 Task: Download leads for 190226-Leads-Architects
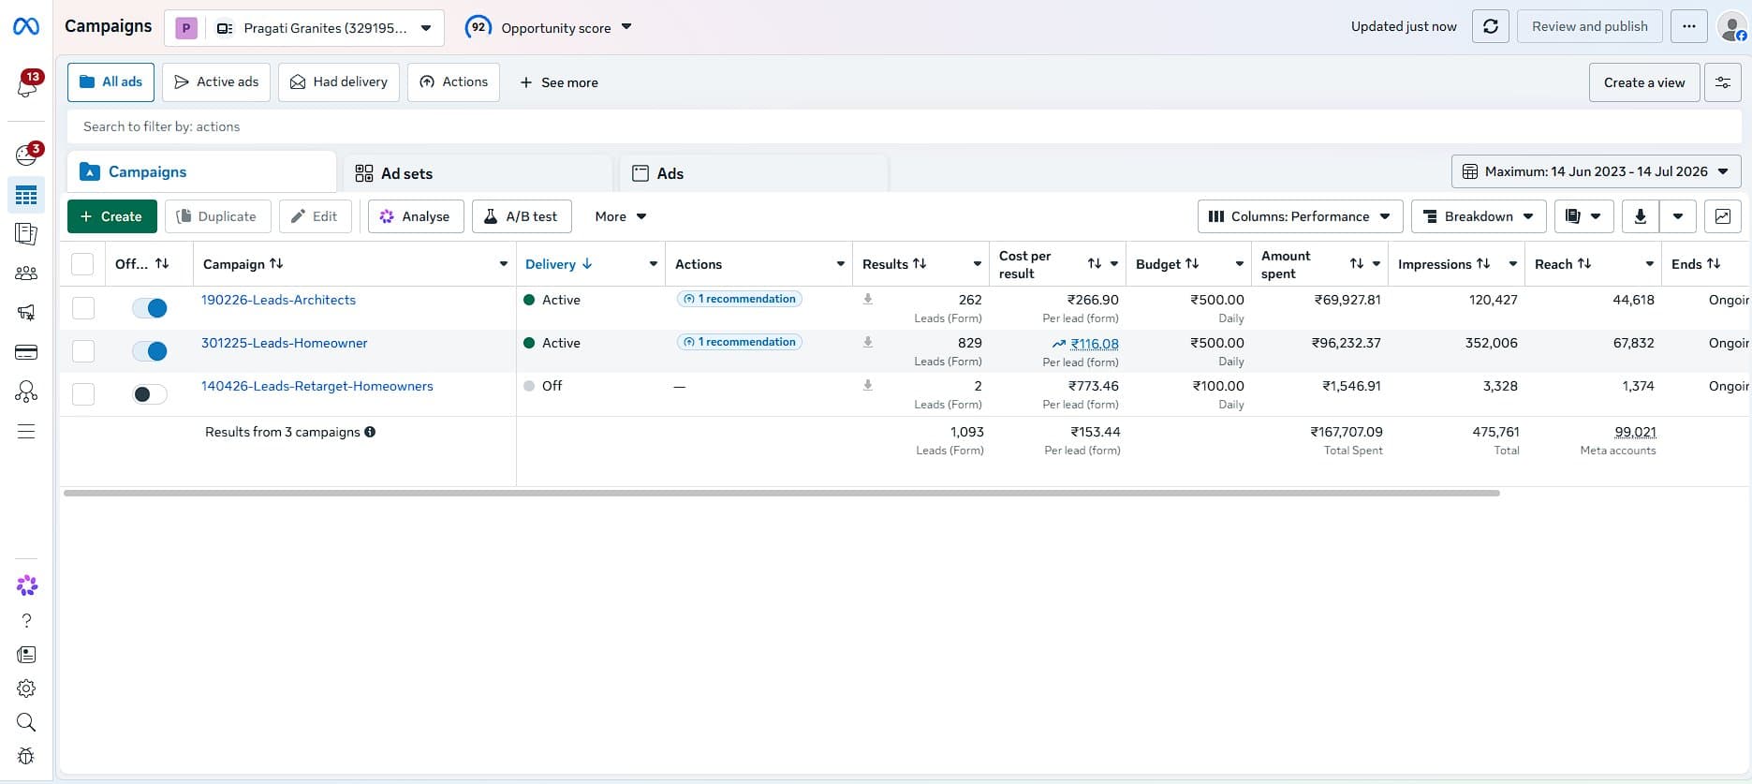tap(868, 299)
